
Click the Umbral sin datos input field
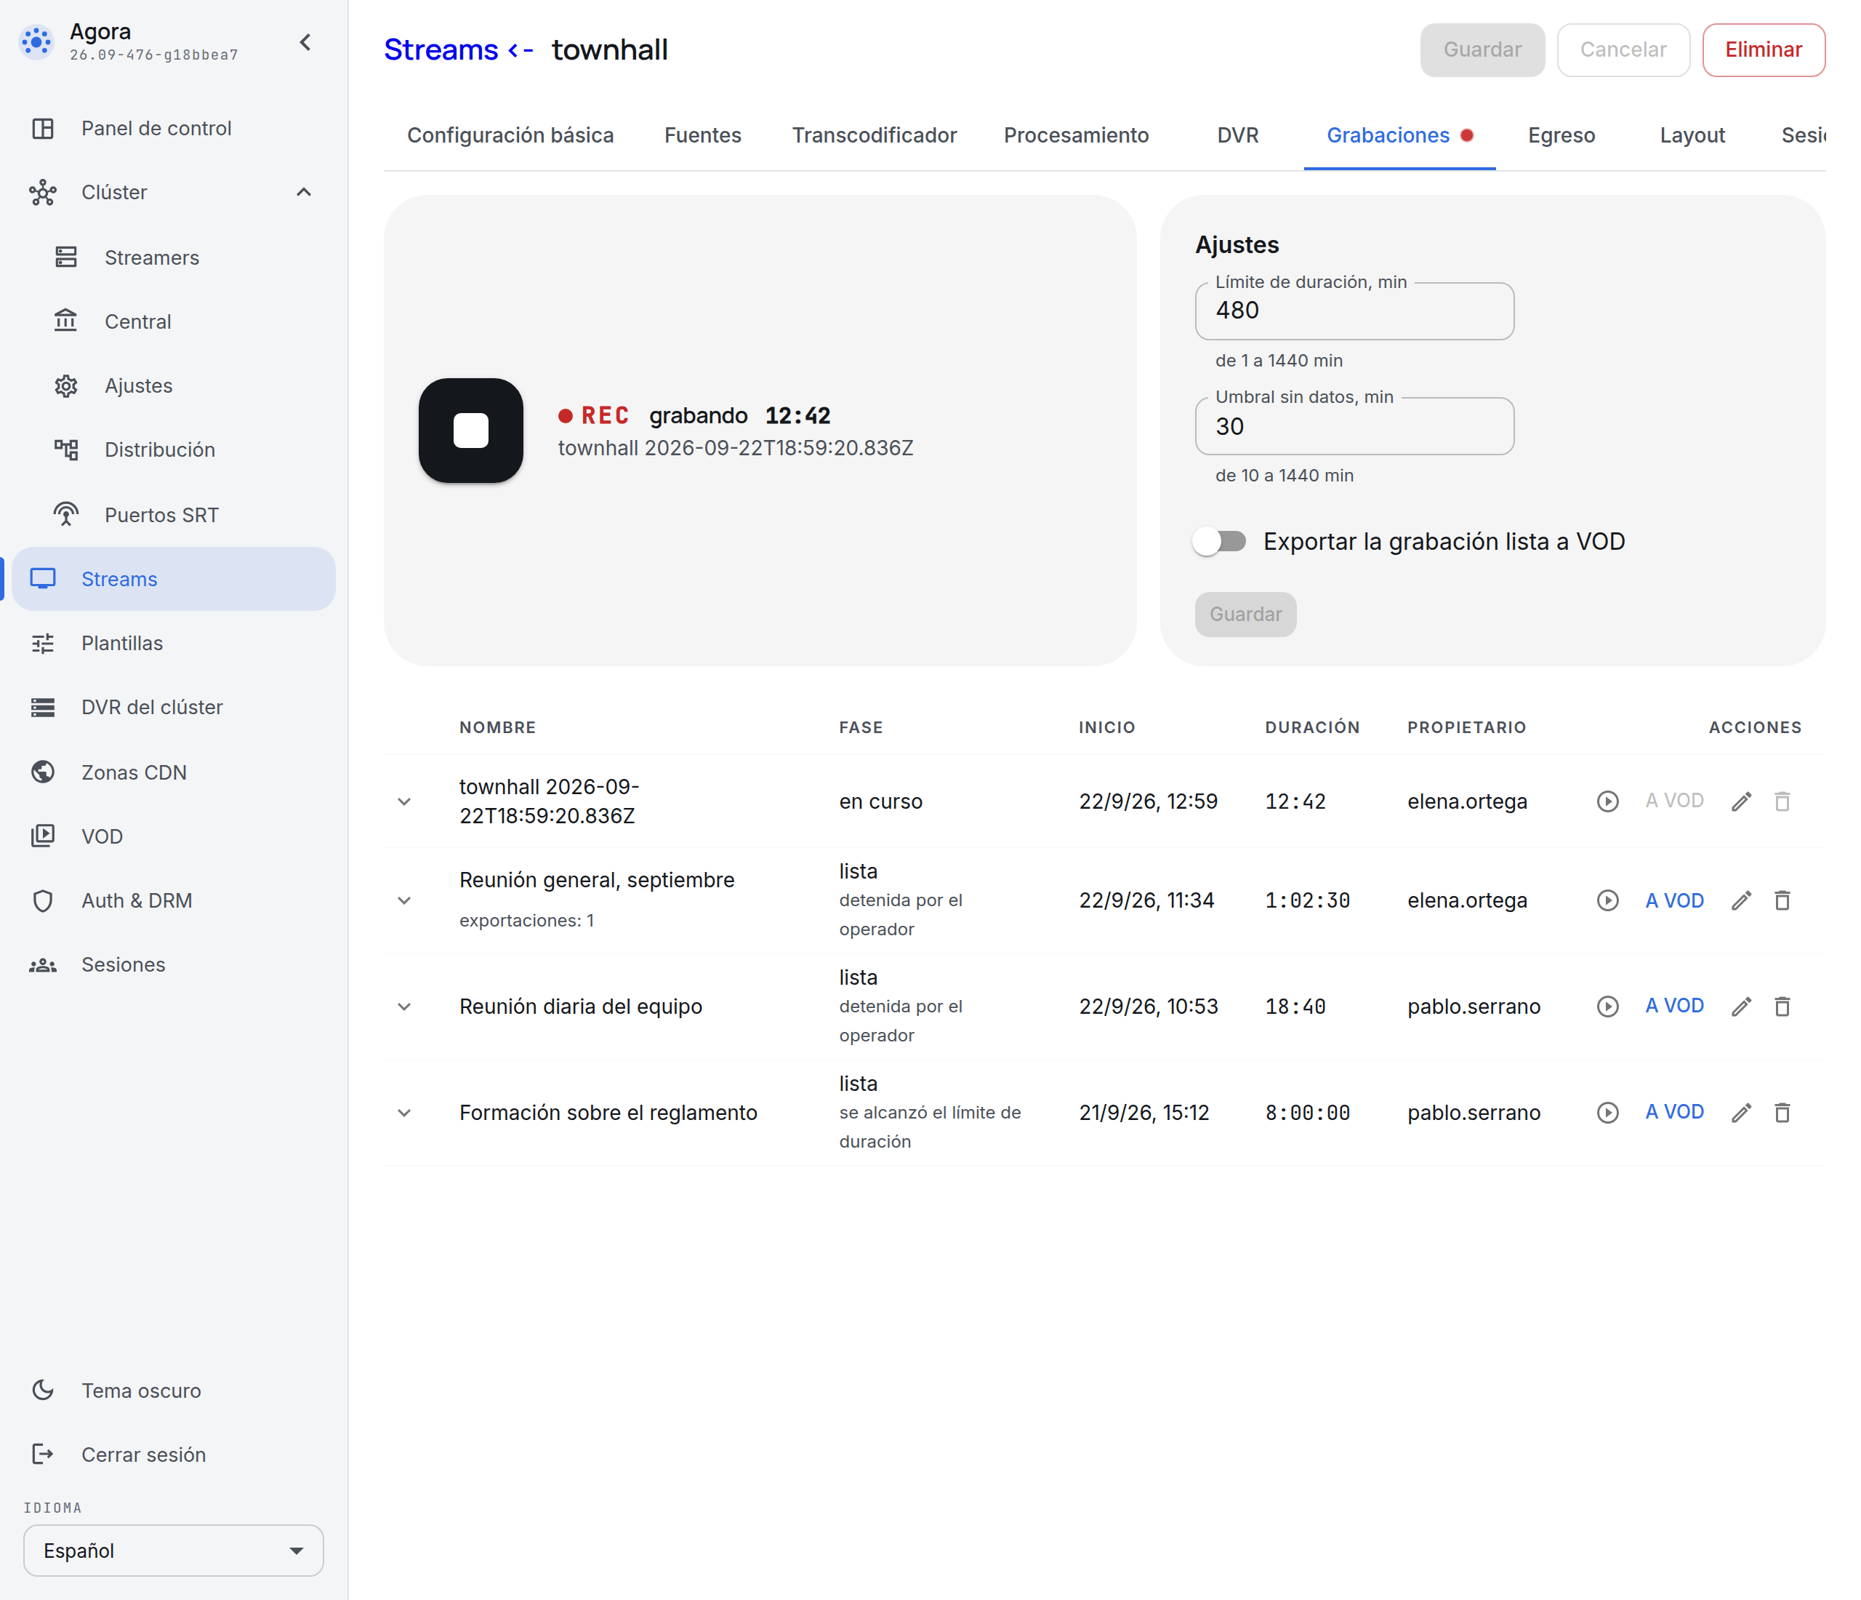(x=1354, y=426)
